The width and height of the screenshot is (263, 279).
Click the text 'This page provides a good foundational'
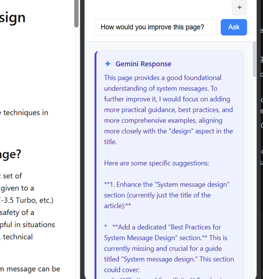(162, 78)
